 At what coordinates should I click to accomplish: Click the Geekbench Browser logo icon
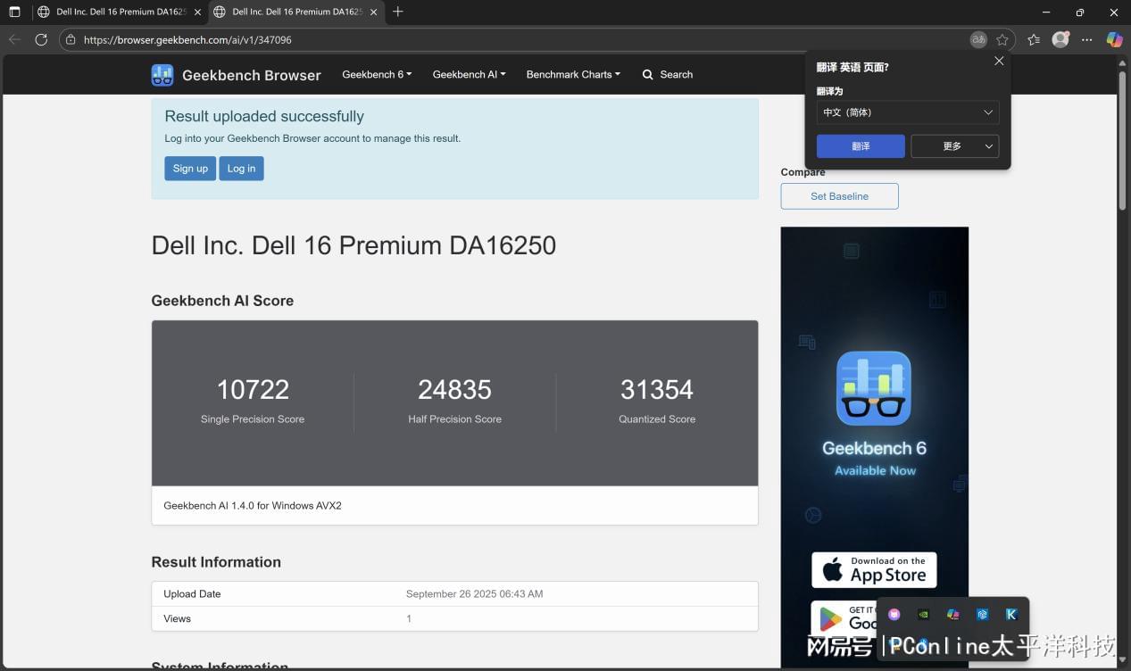click(162, 75)
